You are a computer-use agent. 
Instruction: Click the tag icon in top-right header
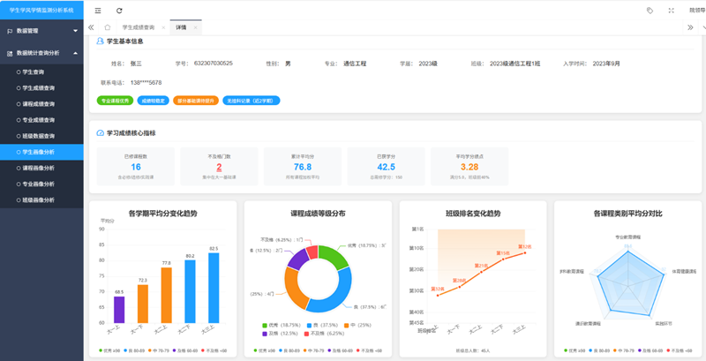[650, 10]
